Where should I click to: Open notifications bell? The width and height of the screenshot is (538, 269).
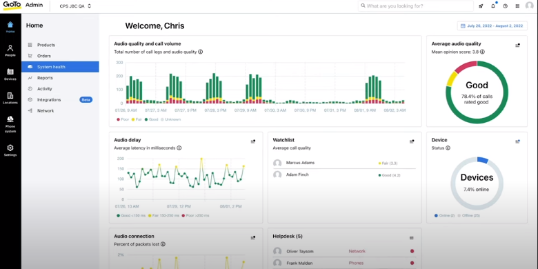tap(493, 6)
